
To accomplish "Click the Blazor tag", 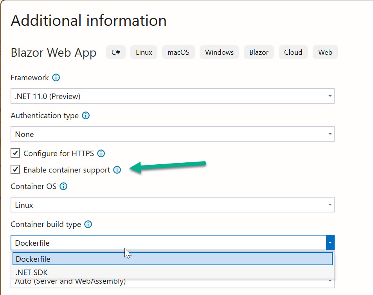I will 259,52.
